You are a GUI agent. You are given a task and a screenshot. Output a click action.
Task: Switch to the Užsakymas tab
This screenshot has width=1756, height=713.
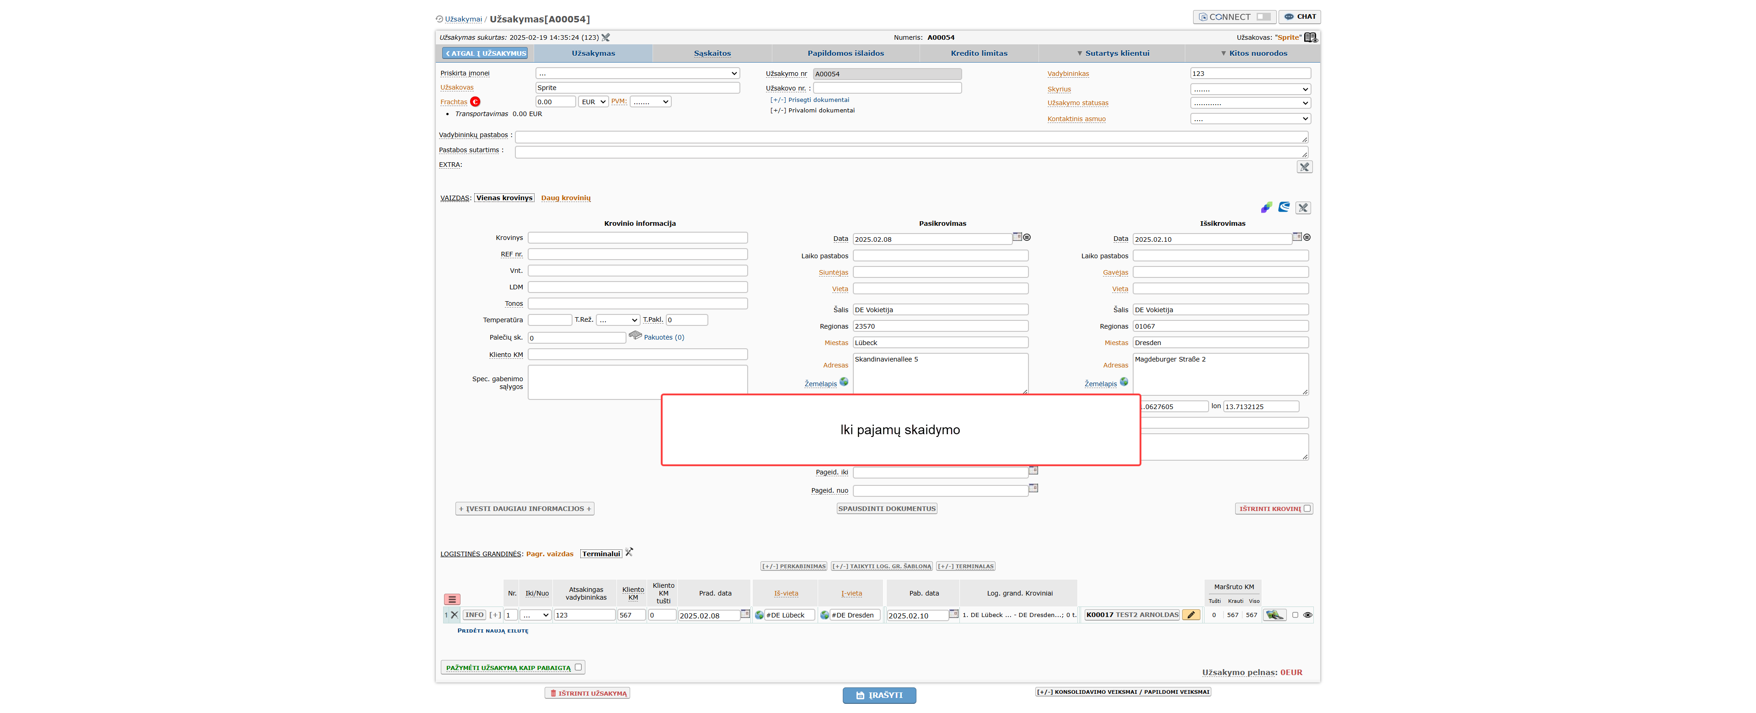point(593,53)
